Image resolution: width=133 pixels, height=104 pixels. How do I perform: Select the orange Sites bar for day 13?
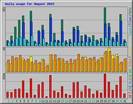pyautogui.click(x=55, y=63)
